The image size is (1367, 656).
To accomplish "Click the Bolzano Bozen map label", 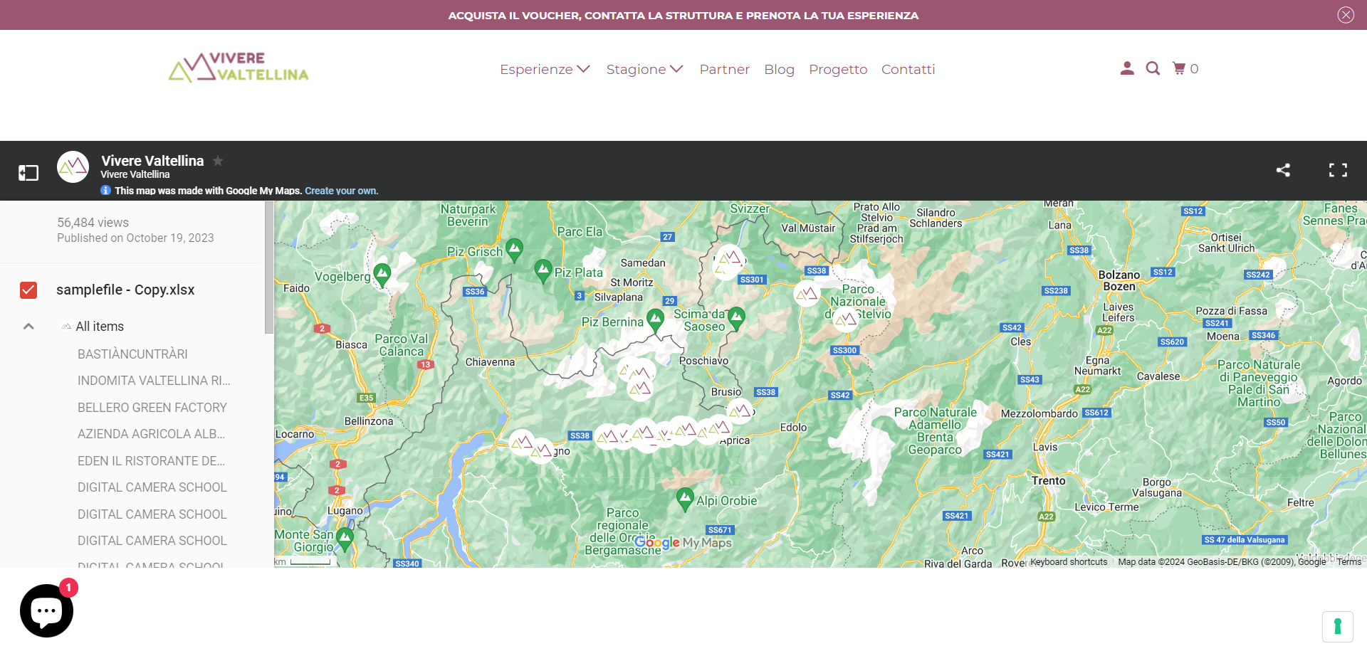I will coord(1119,280).
